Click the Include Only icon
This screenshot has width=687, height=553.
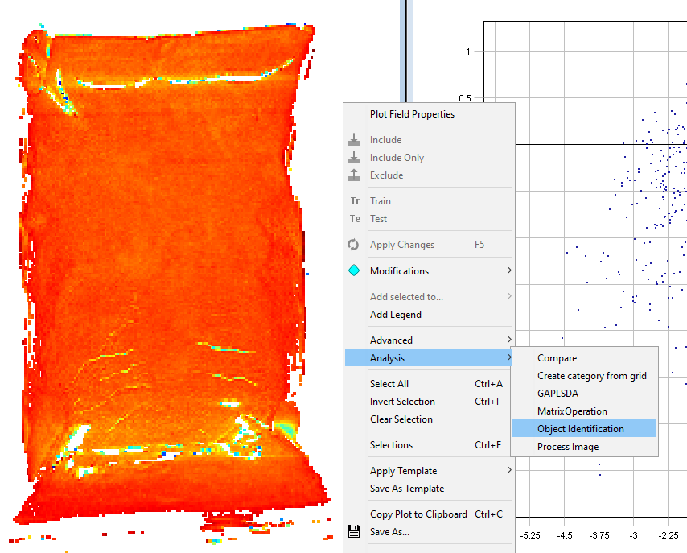click(x=354, y=158)
